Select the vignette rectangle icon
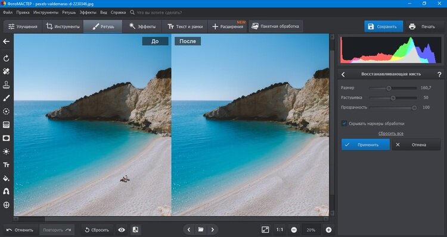Image resolution: width=447 pixels, height=237 pixels. pos(6,138)
